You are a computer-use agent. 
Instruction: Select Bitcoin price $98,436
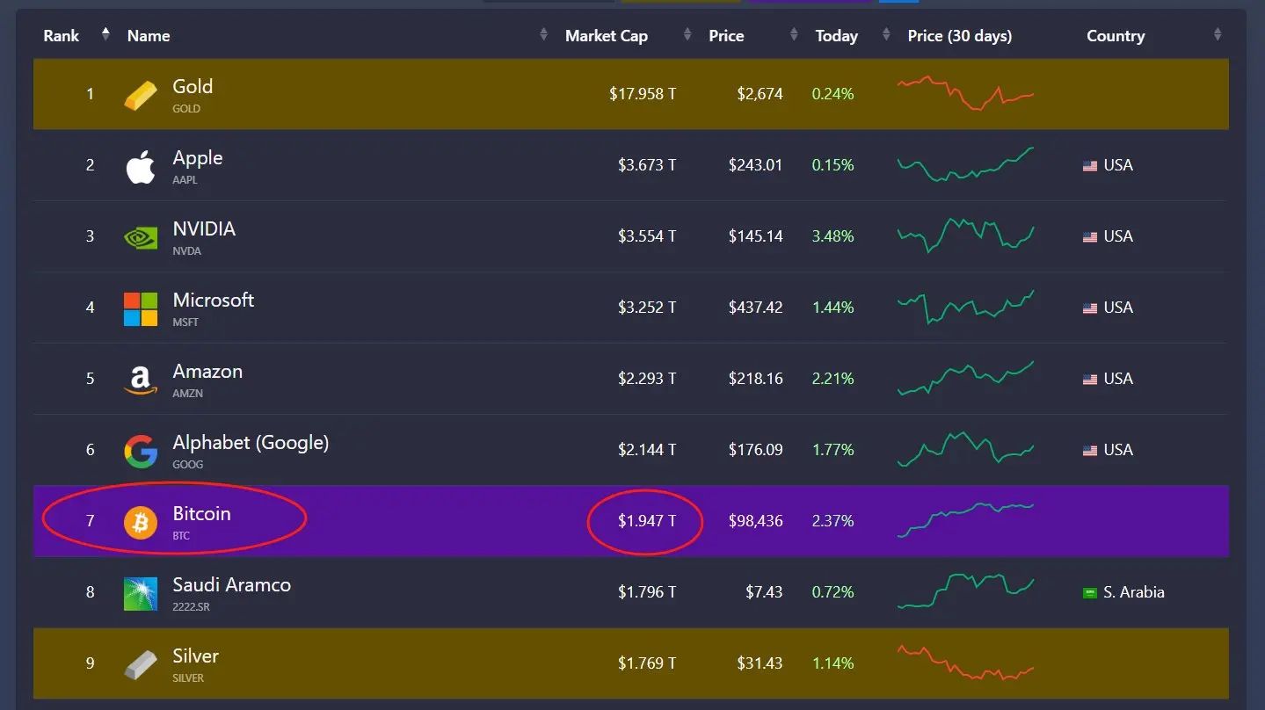point(755,521)
